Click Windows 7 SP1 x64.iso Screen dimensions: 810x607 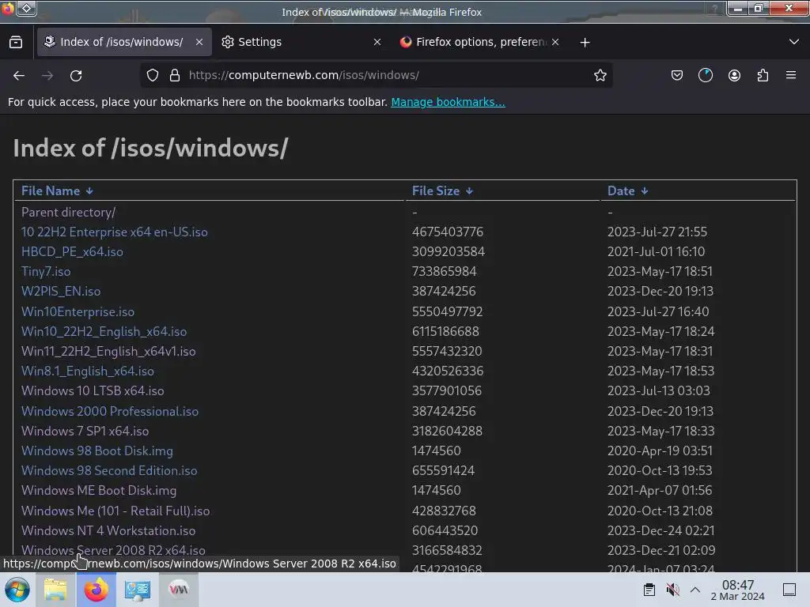tap(85, 431)
